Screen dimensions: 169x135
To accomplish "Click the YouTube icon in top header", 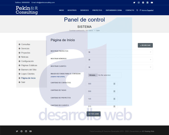I will pyautogui.click(x=152, y=3).
